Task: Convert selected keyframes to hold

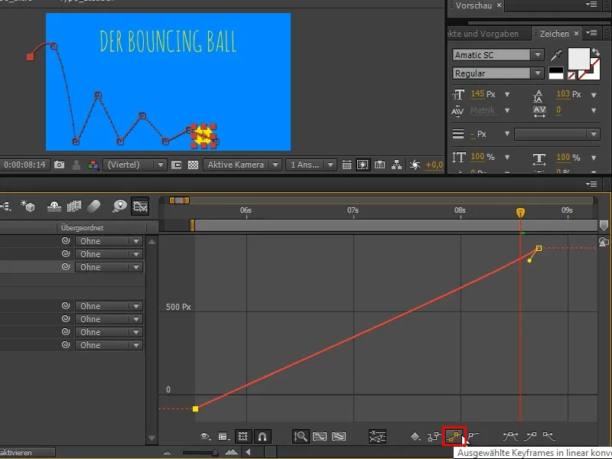Action: (x=434, y=436)
